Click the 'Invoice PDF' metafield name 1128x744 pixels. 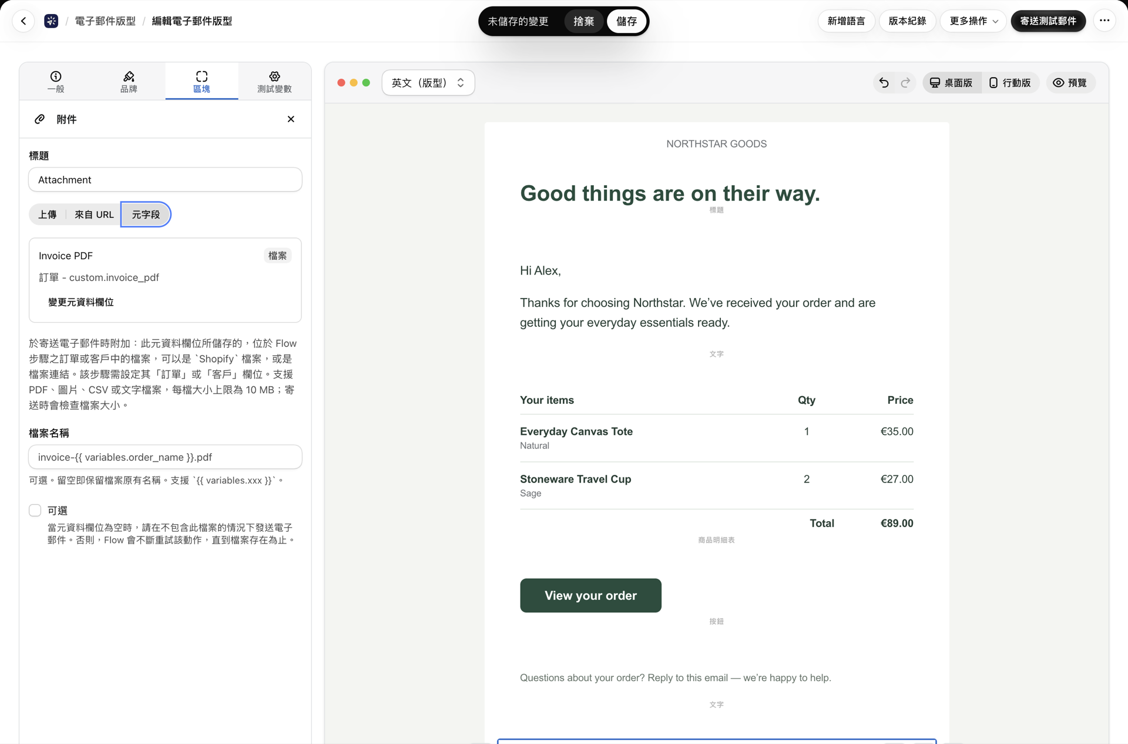pyautogui.click(x=66, y=256)
